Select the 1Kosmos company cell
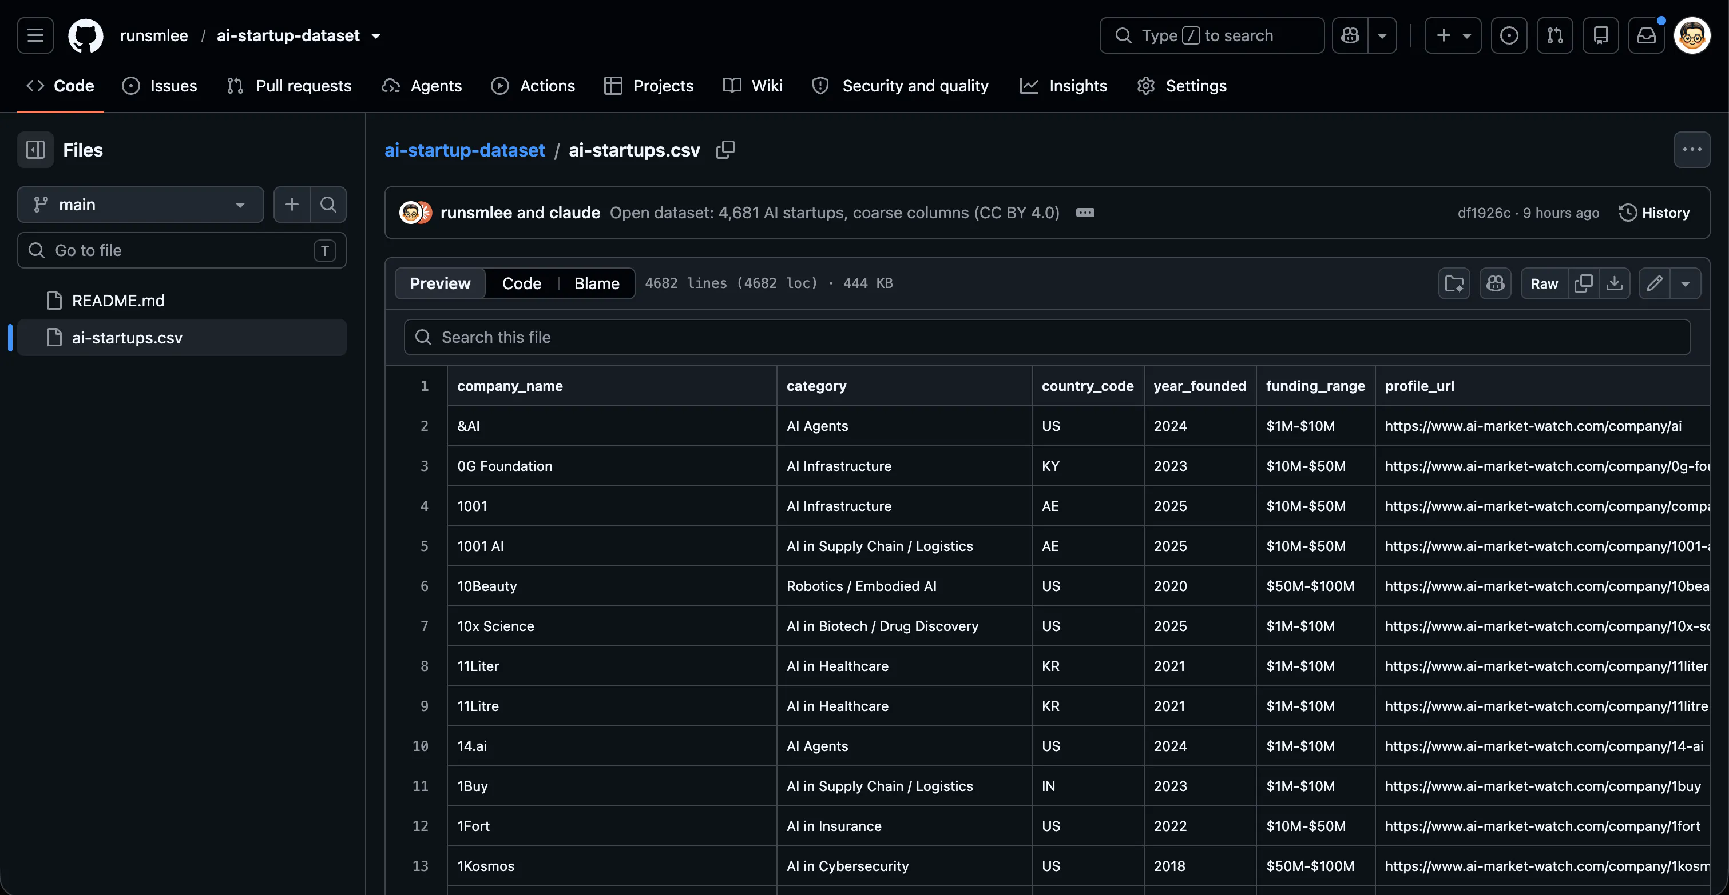This screenshot has width=1729, height=895. [x=612, y=866]
